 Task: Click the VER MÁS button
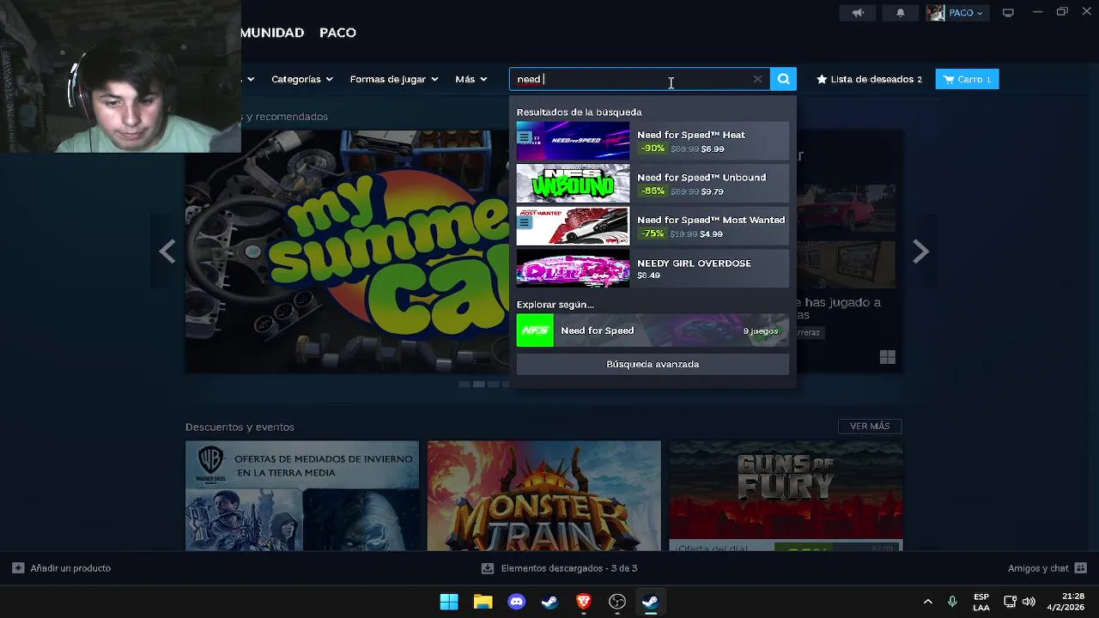click(870, 427)
